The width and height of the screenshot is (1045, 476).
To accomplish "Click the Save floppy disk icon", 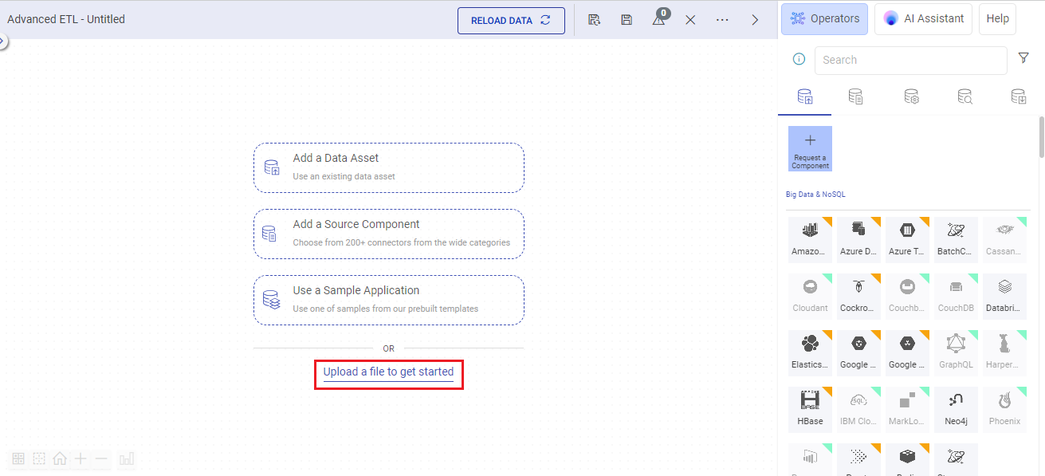I will (x=627, y=20).
